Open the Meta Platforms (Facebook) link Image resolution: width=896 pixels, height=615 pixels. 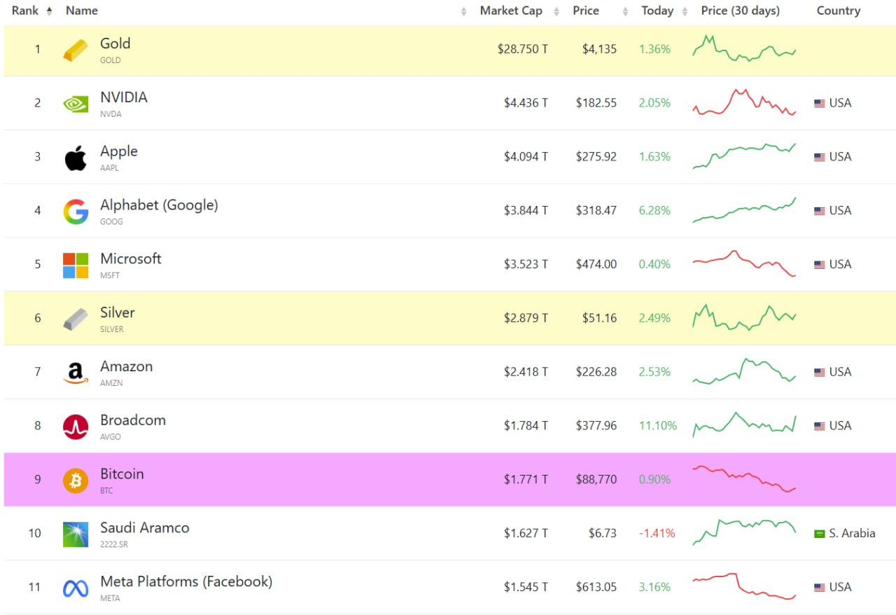[x=186, y=581]
